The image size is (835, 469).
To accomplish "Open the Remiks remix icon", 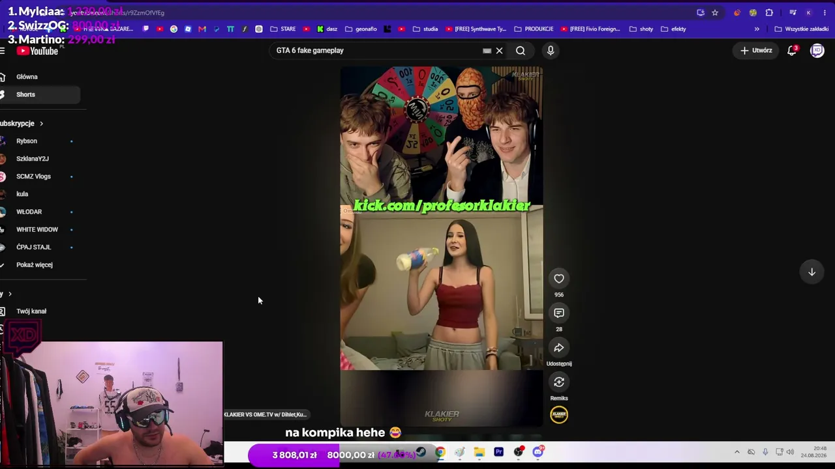I will [x=559, y=382].
